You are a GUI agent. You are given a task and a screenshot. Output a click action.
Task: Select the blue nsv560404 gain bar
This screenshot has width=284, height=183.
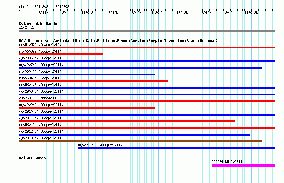87,74
